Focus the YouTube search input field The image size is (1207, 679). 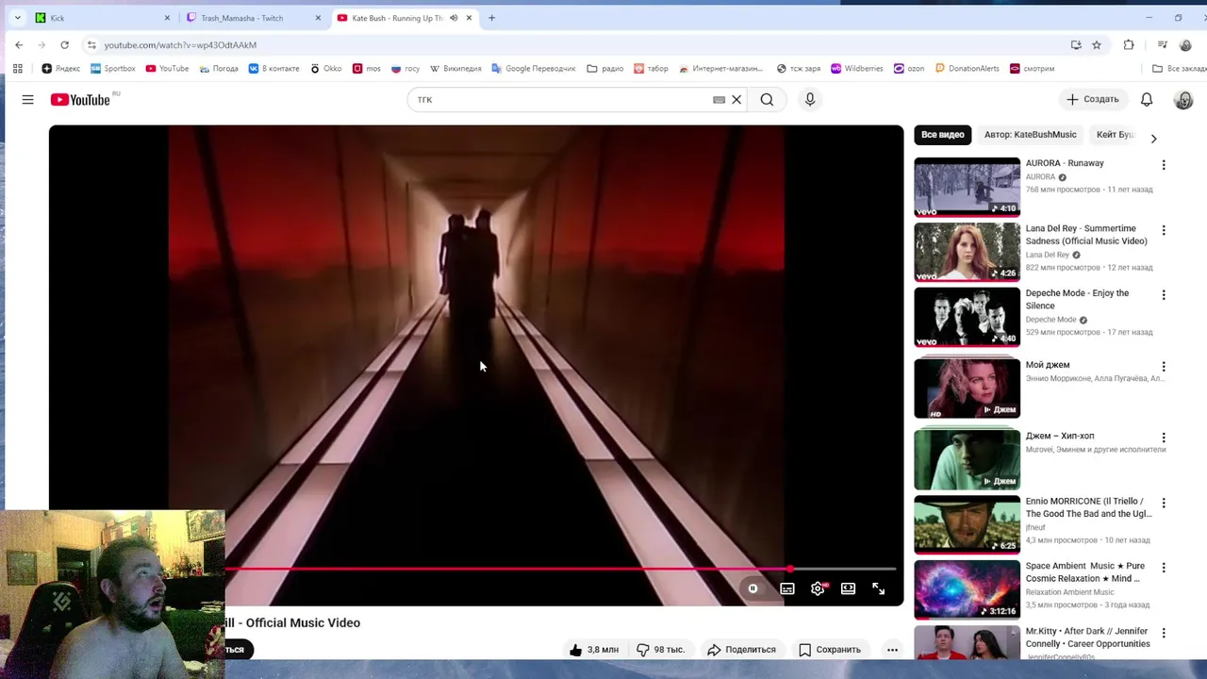point(560,99)
